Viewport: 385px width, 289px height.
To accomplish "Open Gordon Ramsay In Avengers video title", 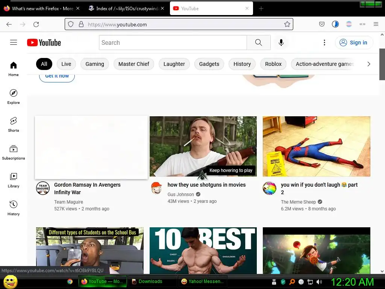I will pyautogui.click(x=87, y=189).
